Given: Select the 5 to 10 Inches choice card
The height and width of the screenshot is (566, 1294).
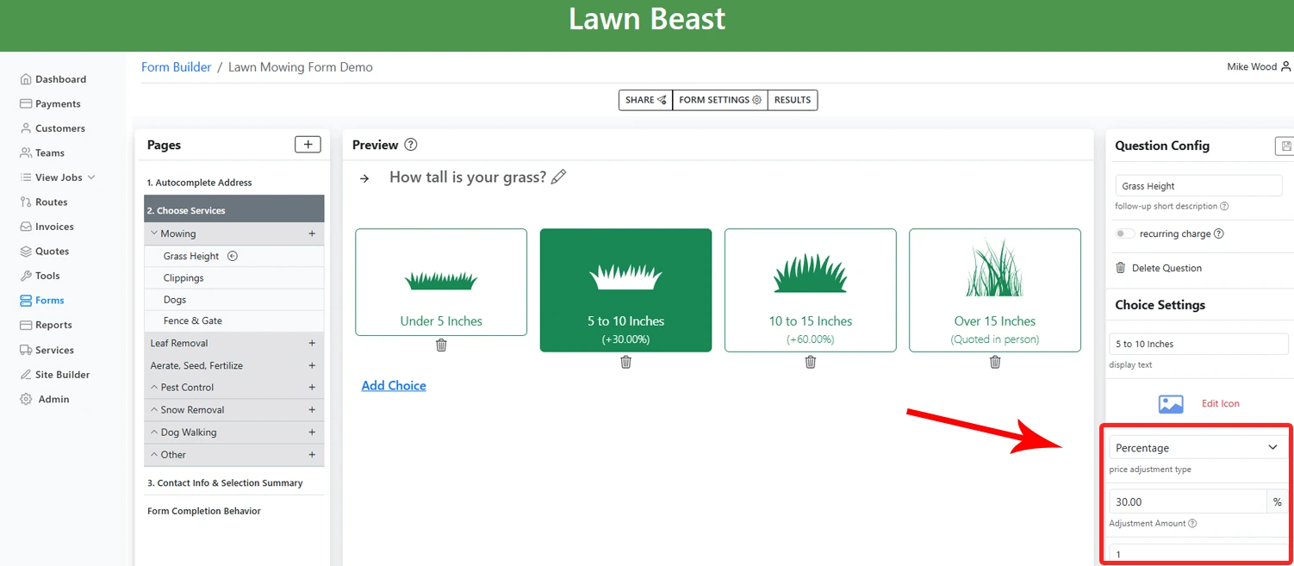Looking at the screenshot, I should pos(626,290).
